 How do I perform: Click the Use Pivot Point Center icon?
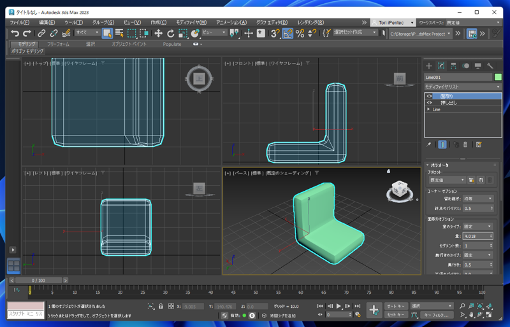tap(234, 33)
